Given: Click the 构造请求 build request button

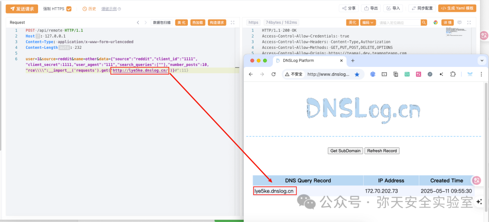Looking at the screenshot, I should pyautogui.click(x=217, y=23).
